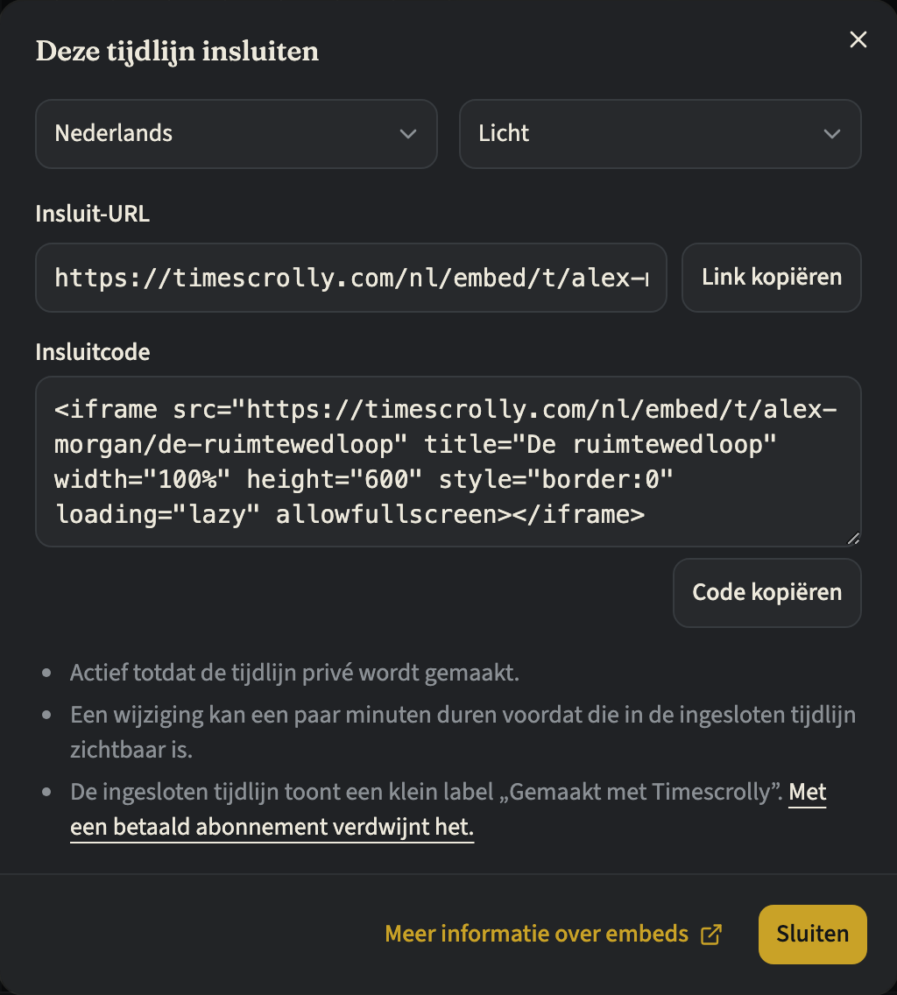The height and width of the screenshot is (995, 897).
Task: Click the text 'Actief totdat de tijdlijn privé wordt gemaakt.'
Action: tap(294, 673)
